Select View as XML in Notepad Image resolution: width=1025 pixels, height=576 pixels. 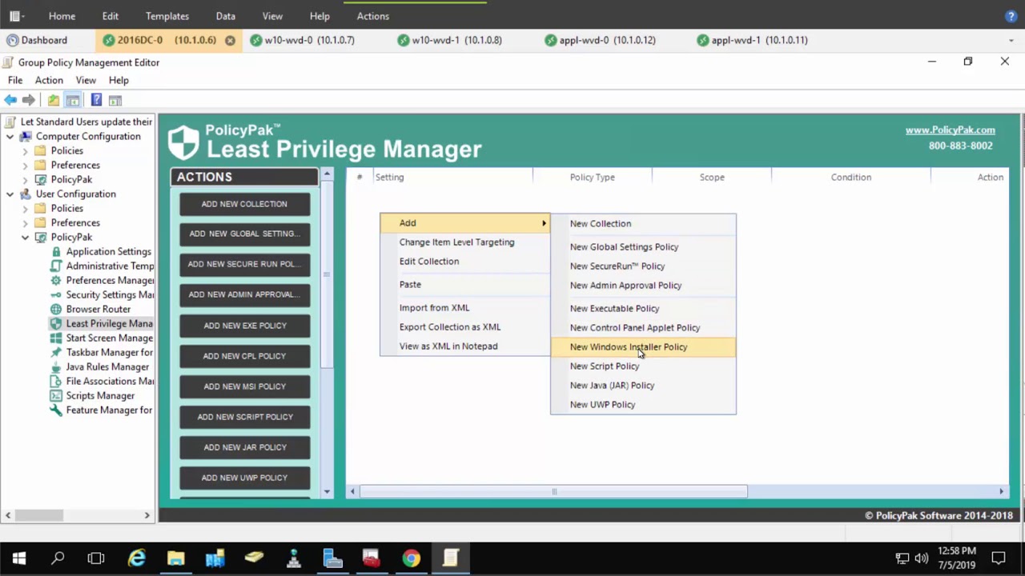464,346
